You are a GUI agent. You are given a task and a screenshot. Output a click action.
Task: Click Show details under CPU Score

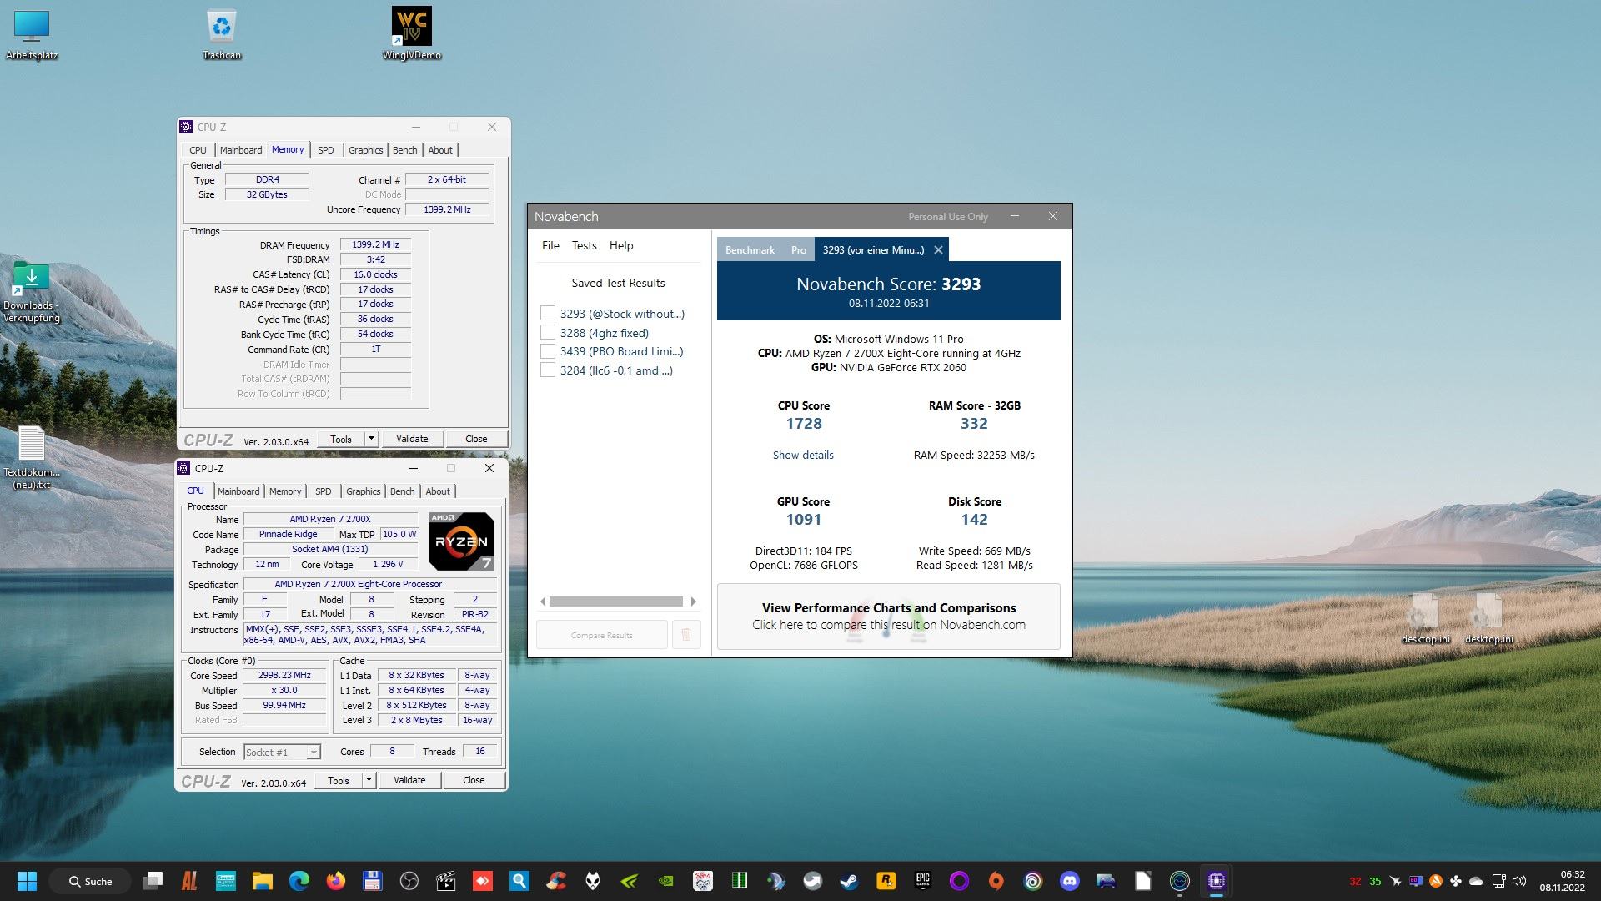[803, 455]
